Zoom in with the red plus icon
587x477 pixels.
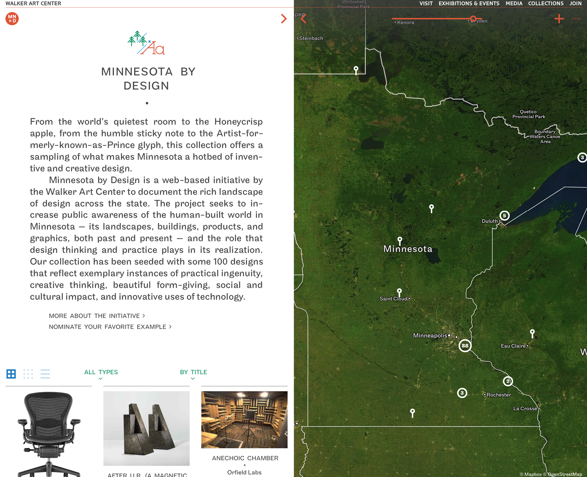[559, 19]
